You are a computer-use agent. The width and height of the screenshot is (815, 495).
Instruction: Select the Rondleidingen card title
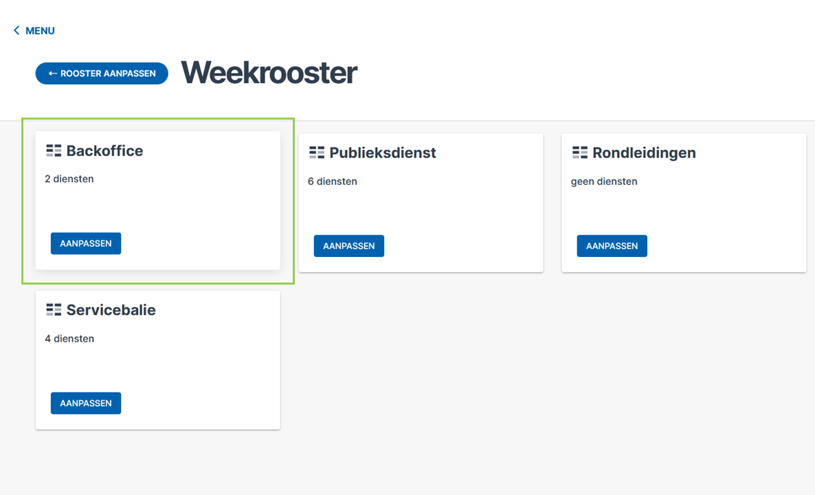click(644, 153)
